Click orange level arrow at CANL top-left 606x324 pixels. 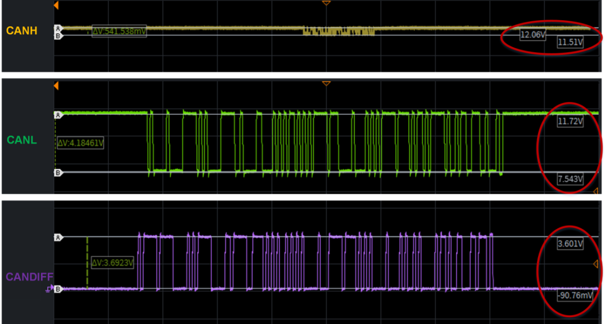57,86
